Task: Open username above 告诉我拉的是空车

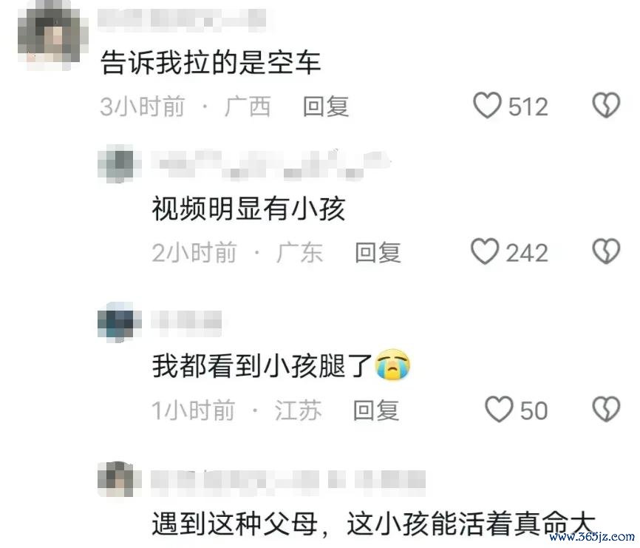Action: 182,18
